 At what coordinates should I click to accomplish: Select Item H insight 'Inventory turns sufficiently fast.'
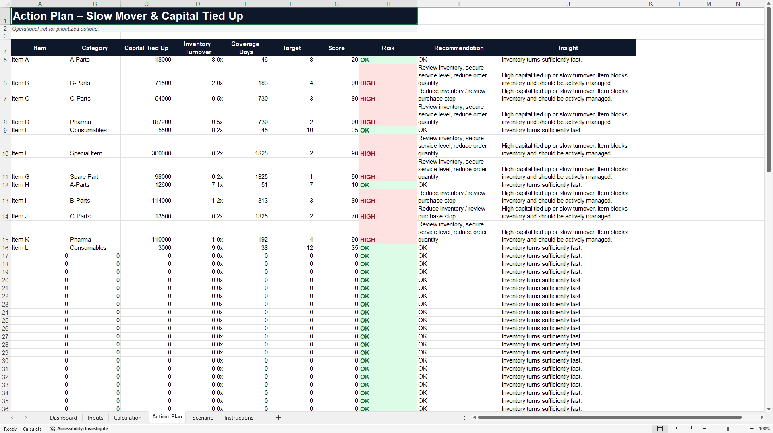click(568, 185)
